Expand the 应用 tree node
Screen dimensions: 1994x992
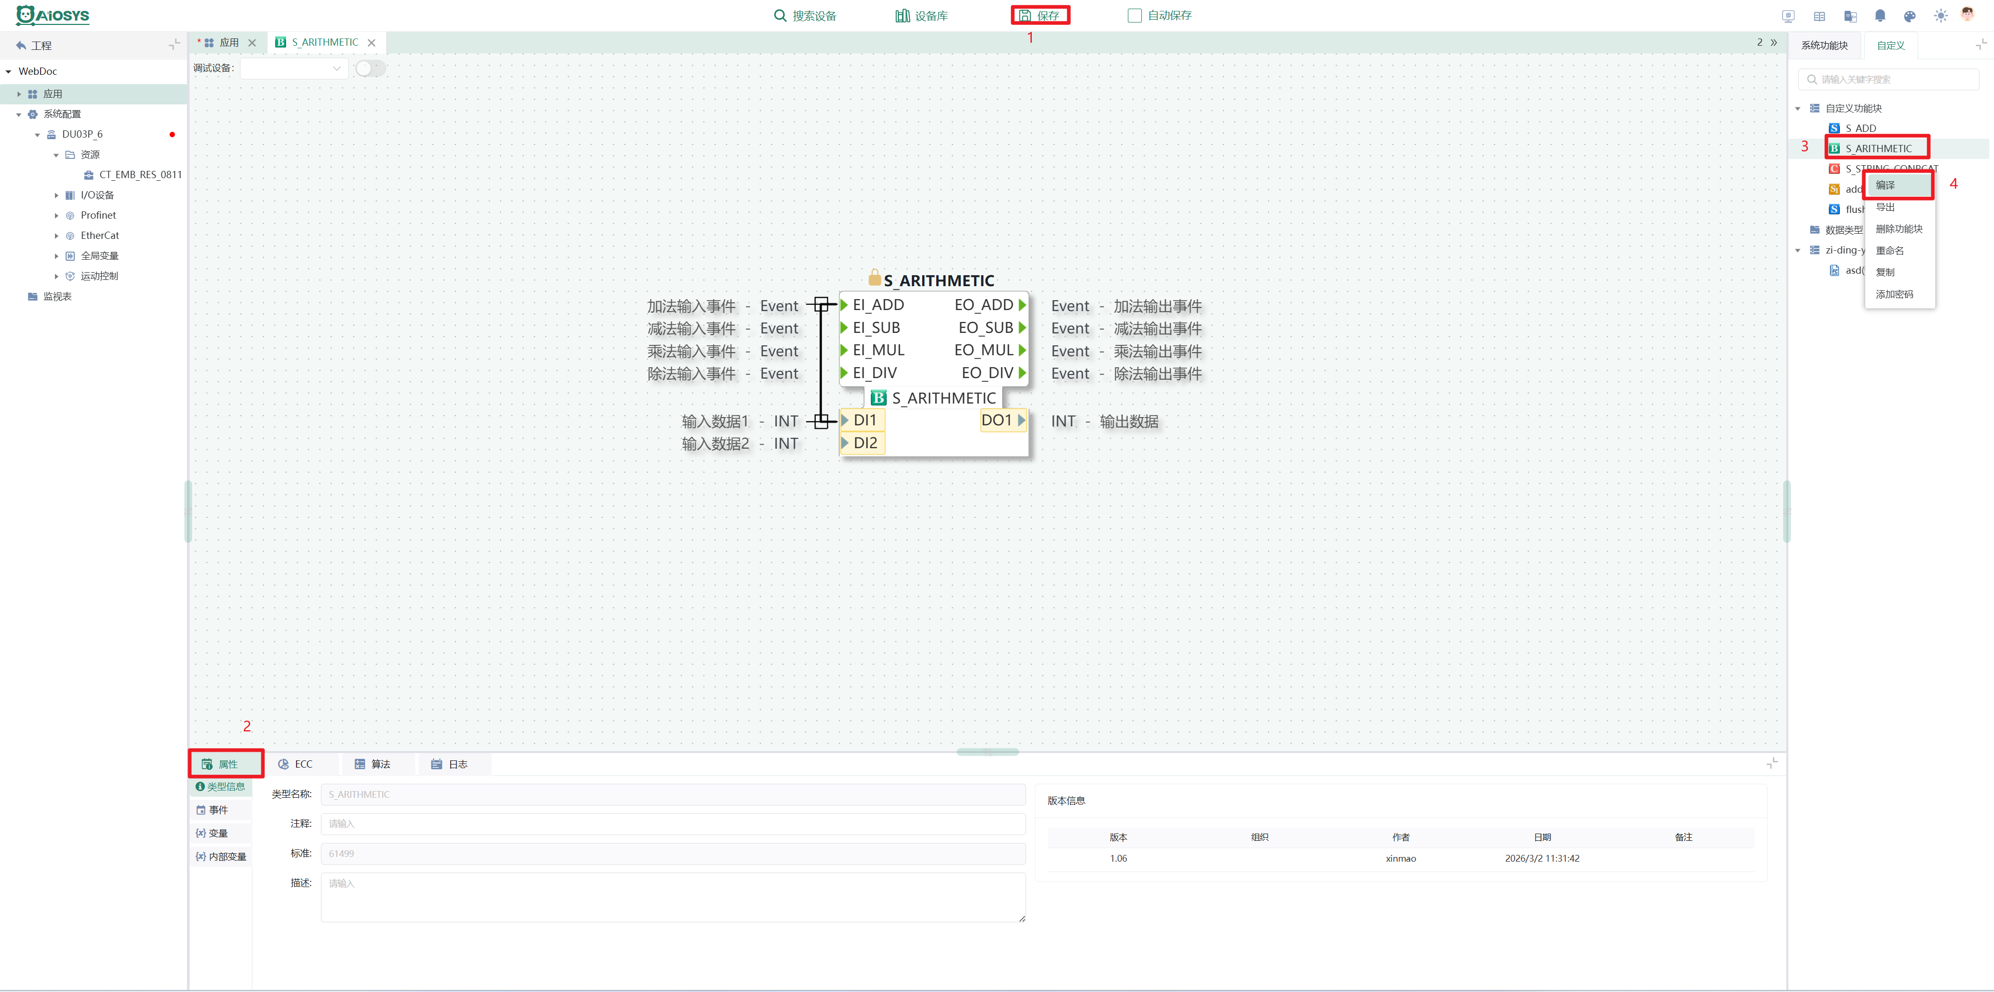click(19, 93)
